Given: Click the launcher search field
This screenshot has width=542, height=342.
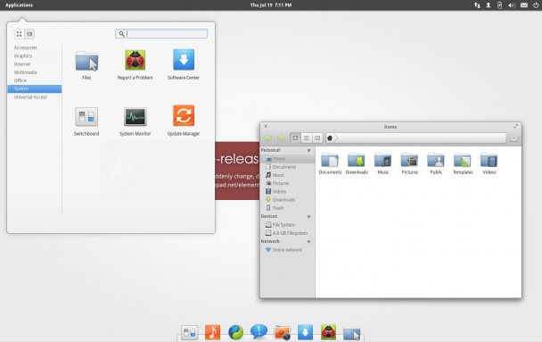Looking at the screenshot, I should (x=161, y=34).
